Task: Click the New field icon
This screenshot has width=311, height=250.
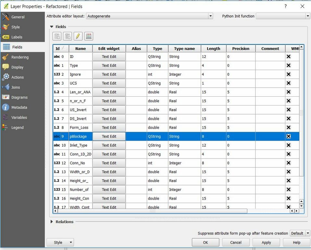Action: pyautogui.click(x=57, y=36)
